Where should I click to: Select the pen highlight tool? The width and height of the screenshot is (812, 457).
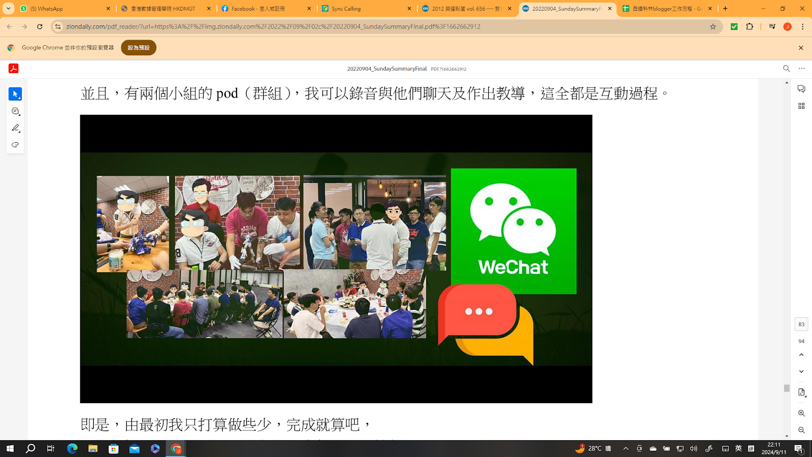pyautogui.click(x=15, y=128)
